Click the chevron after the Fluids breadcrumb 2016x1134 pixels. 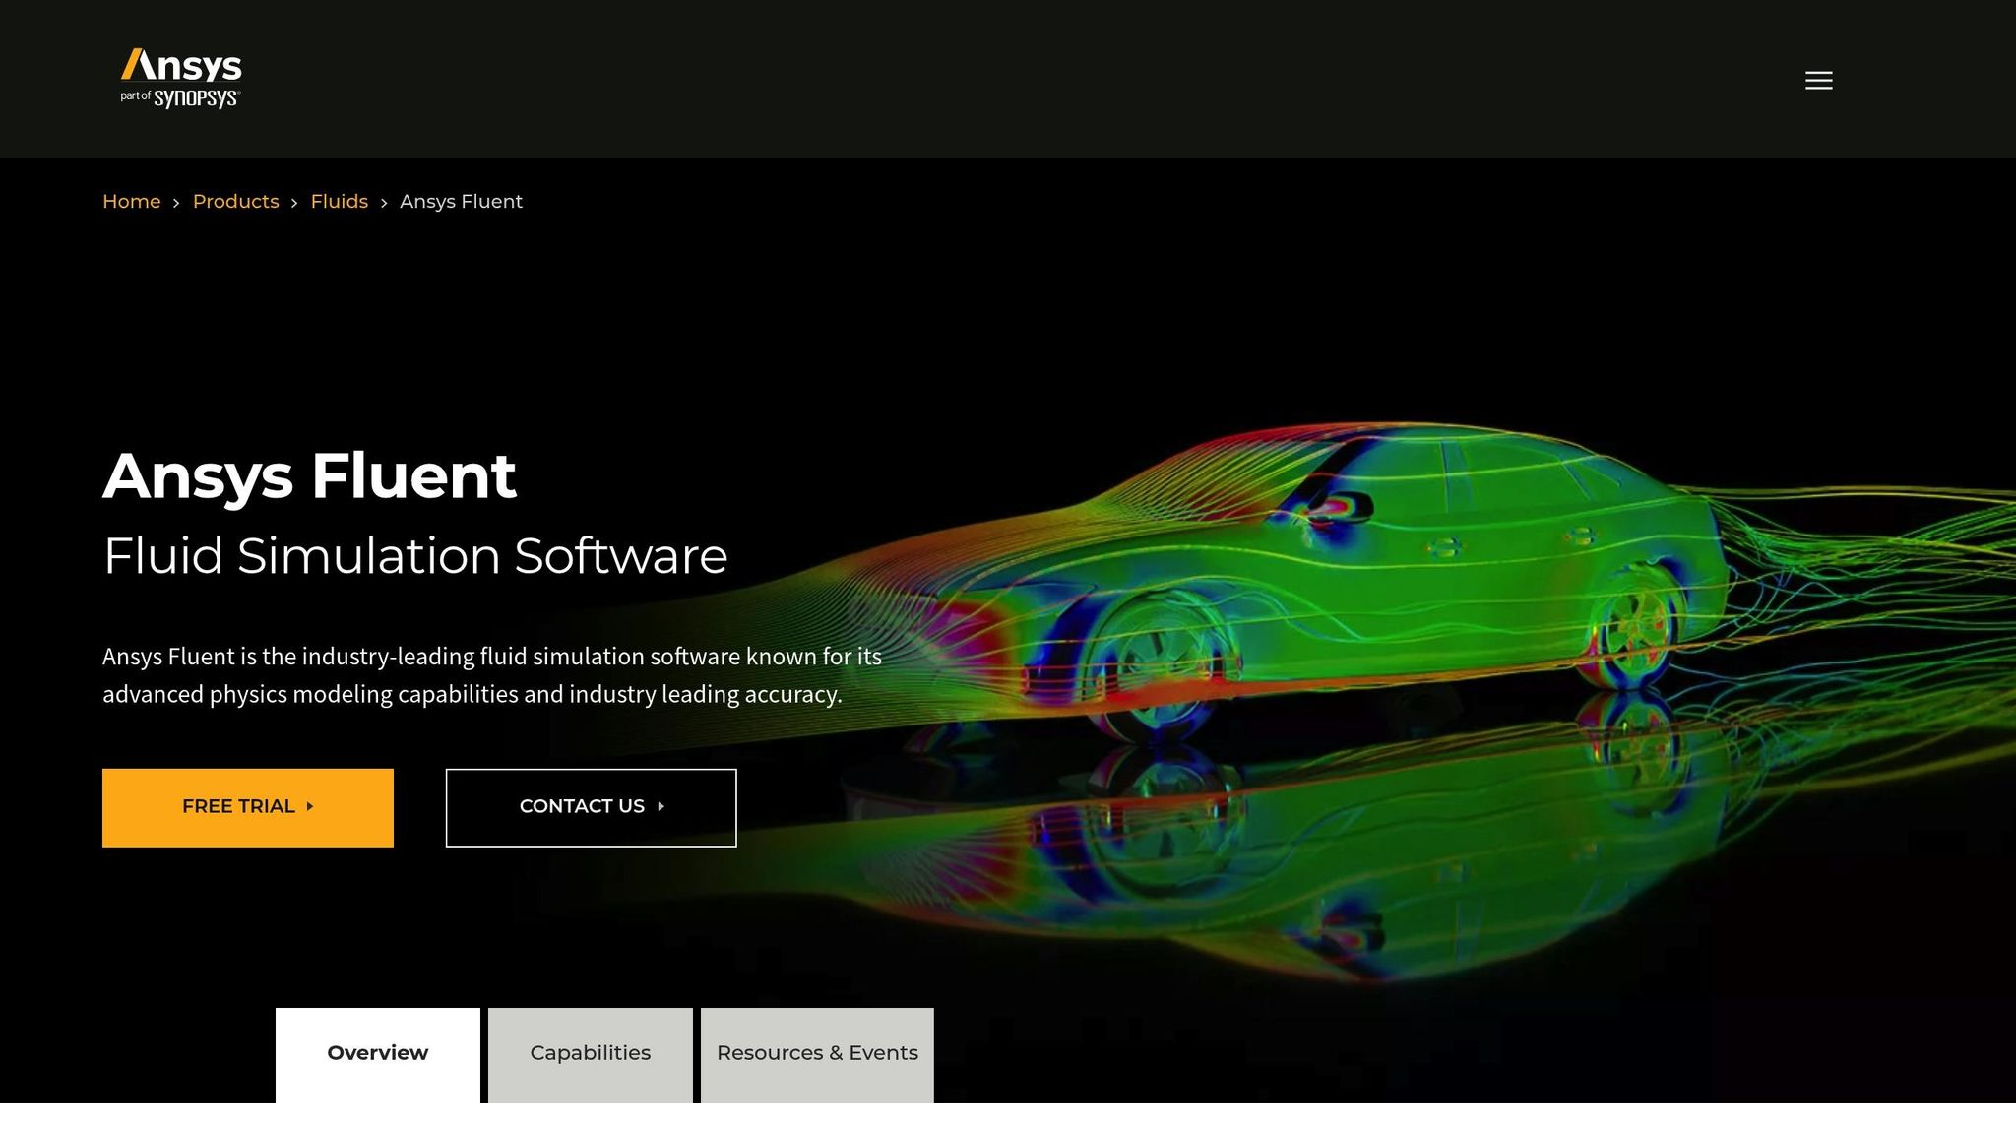click(x=383, y=203)
